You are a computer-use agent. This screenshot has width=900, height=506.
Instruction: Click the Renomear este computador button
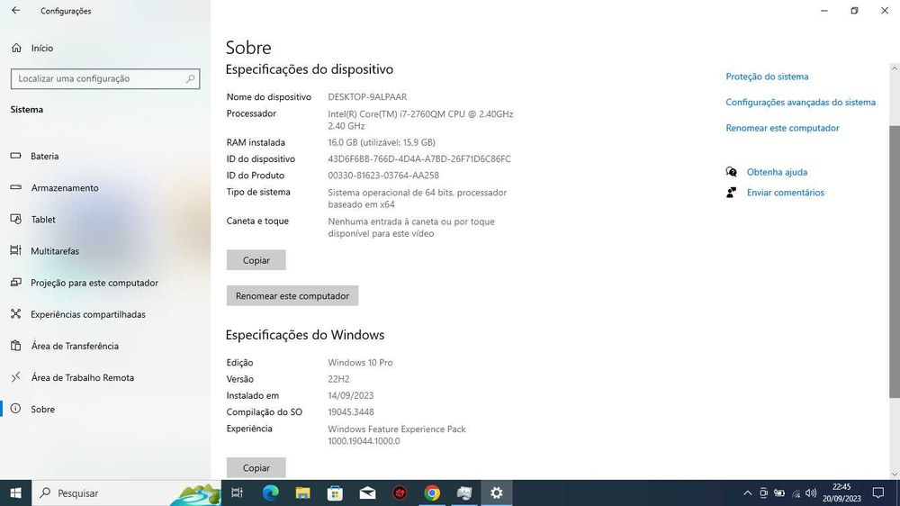[x=292, y=296]
